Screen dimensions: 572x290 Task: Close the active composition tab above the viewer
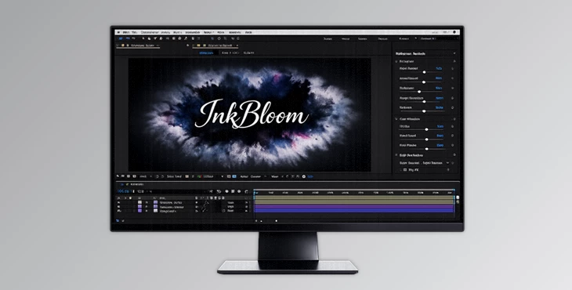(237, 45)
